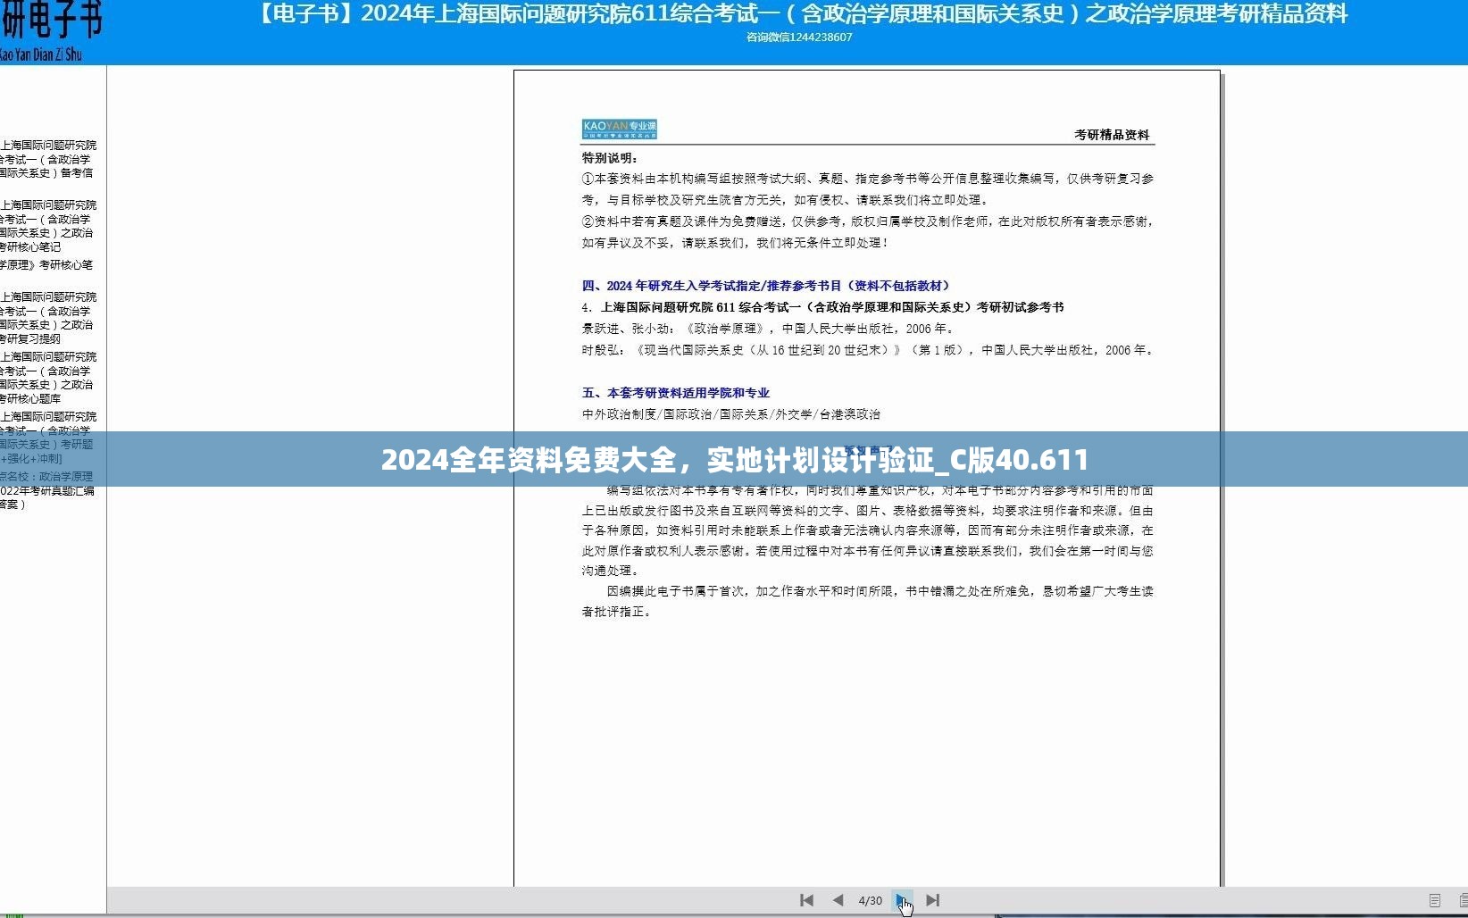The width and height of the screenshot is (1468, 918).
Task: Jump to the first page
Action: tap(806, 900)
